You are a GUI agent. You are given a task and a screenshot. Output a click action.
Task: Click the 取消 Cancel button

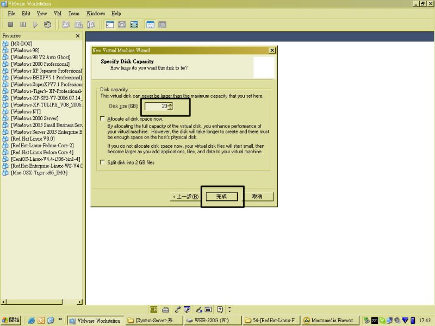pyautogui.click(x=257, y=197)
